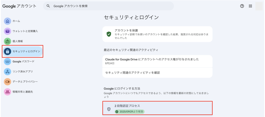Select セキュリティとログイン sidebar item

23,51
